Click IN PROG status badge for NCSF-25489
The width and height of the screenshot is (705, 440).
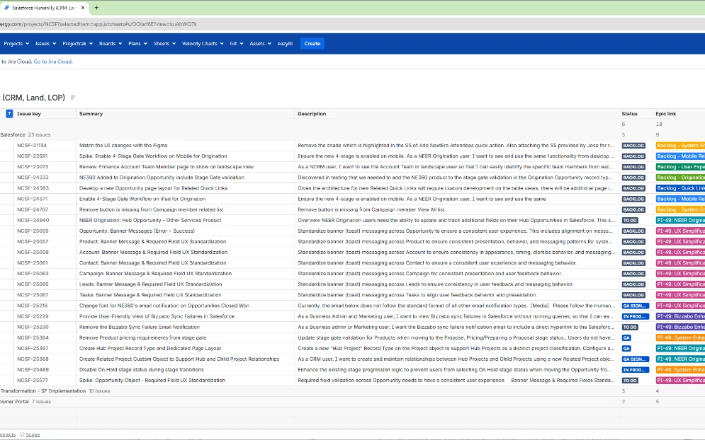point(636,370)
